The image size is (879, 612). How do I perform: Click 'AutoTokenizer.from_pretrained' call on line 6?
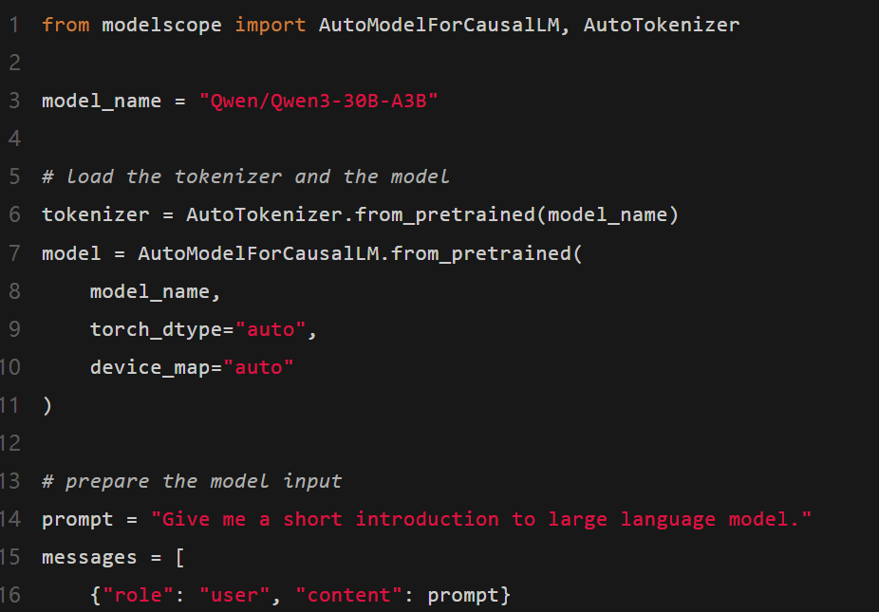361,215
